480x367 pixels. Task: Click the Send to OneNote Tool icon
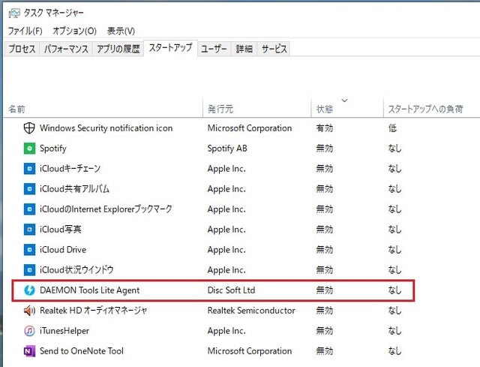29,351
